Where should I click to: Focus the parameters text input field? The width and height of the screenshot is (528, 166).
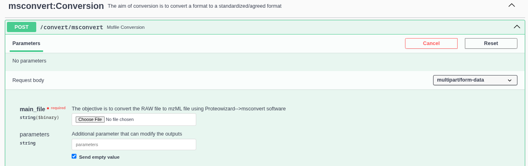134,144
